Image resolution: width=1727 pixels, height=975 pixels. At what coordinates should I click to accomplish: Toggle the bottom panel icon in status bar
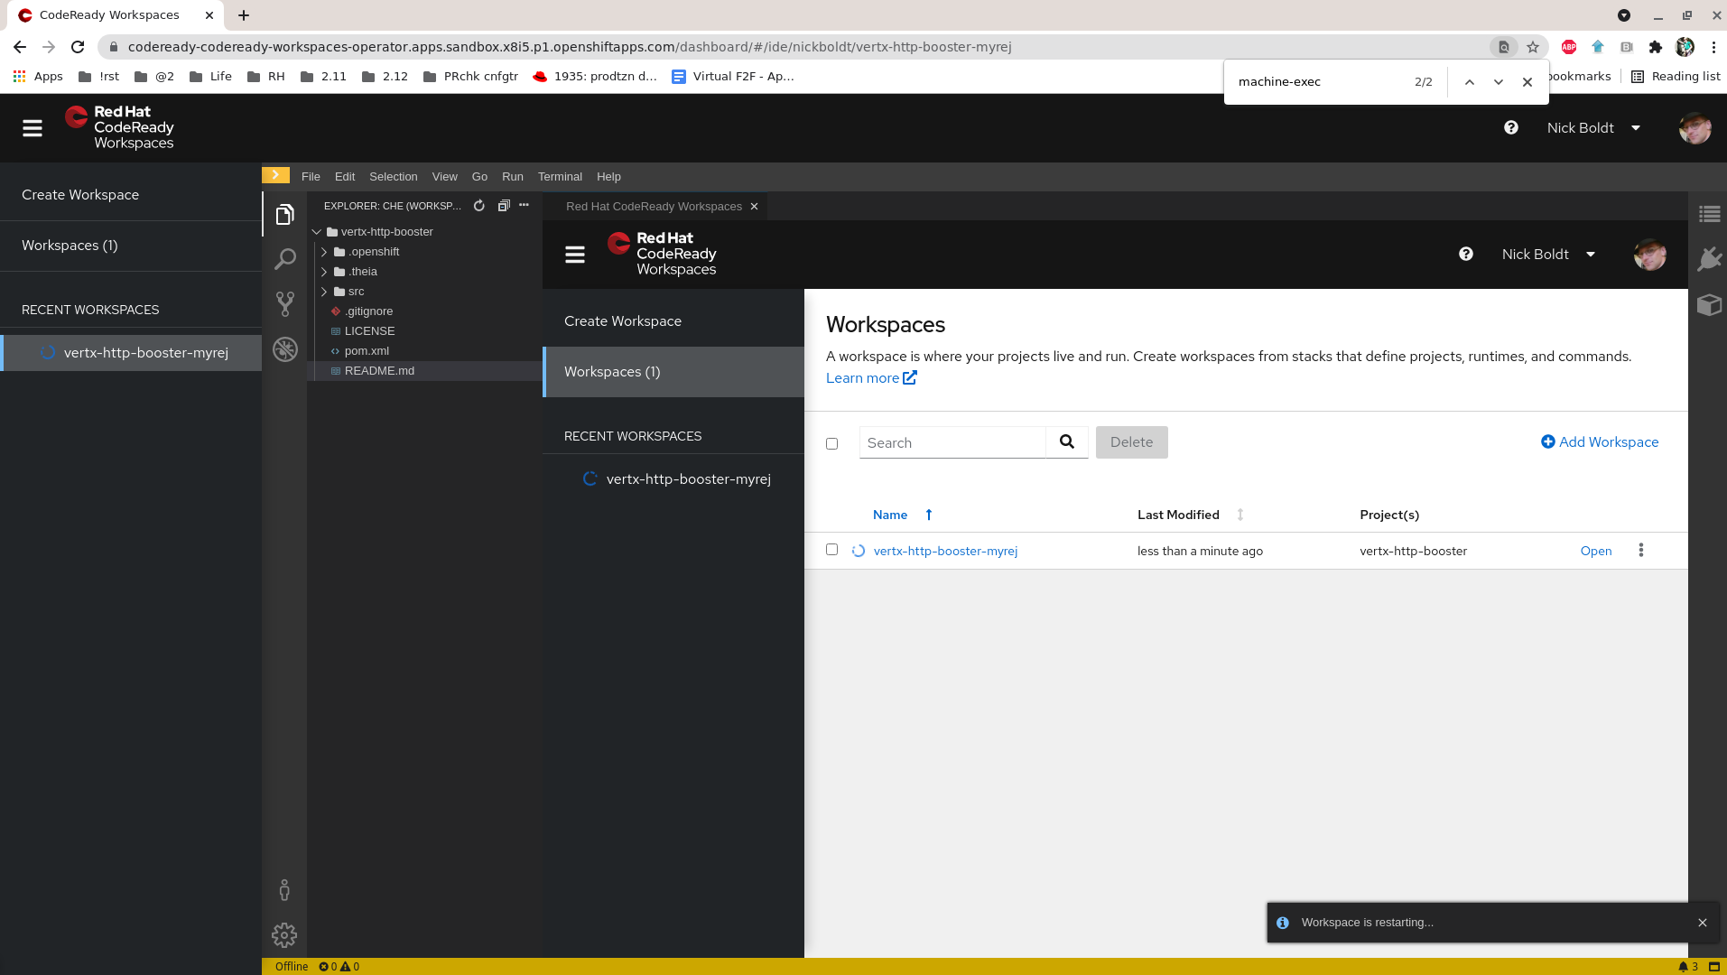[1713, 967]
